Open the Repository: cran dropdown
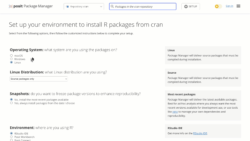Screen dimensions: 250x141 pyautogui.click(x=84, y=7)
